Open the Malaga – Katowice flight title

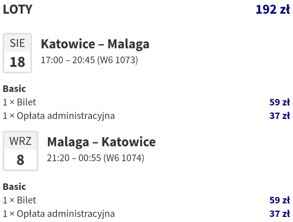coord(101,142)
